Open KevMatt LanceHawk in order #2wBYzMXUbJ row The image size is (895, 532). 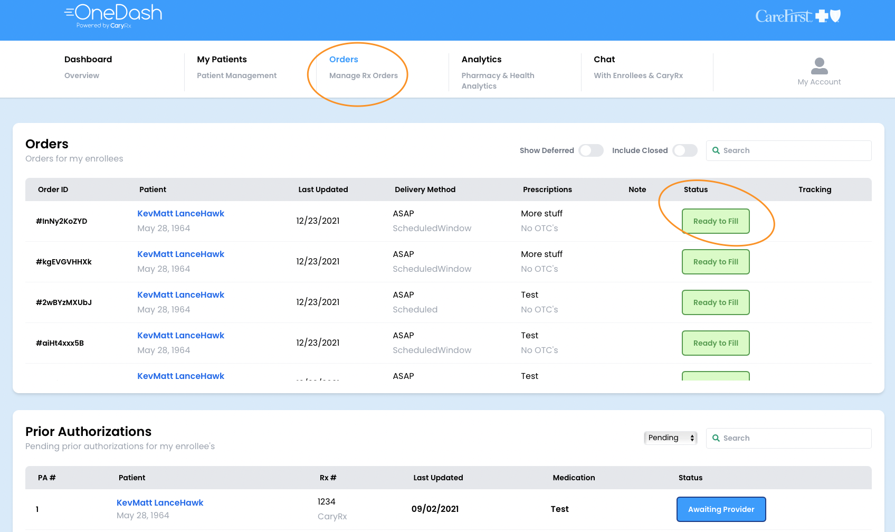tap(180, 295)
